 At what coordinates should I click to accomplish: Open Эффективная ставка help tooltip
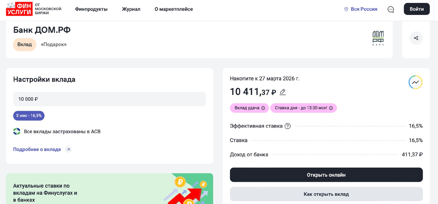coord(288,126)
